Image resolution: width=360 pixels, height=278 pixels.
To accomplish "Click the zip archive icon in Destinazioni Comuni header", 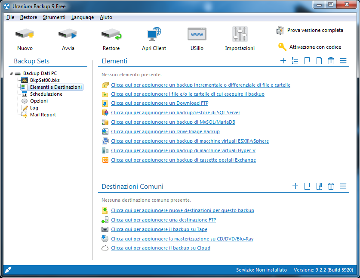I will (319, 186).
